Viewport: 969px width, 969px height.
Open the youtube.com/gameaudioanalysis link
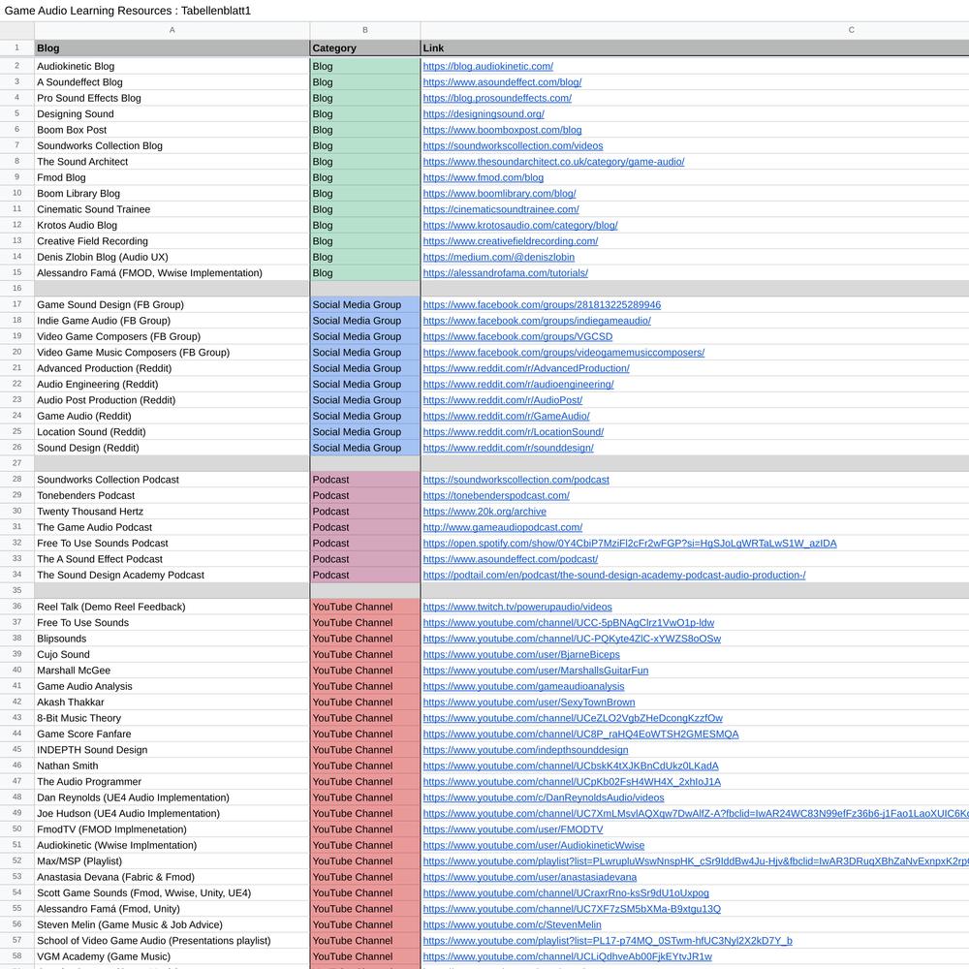point(523,687)
